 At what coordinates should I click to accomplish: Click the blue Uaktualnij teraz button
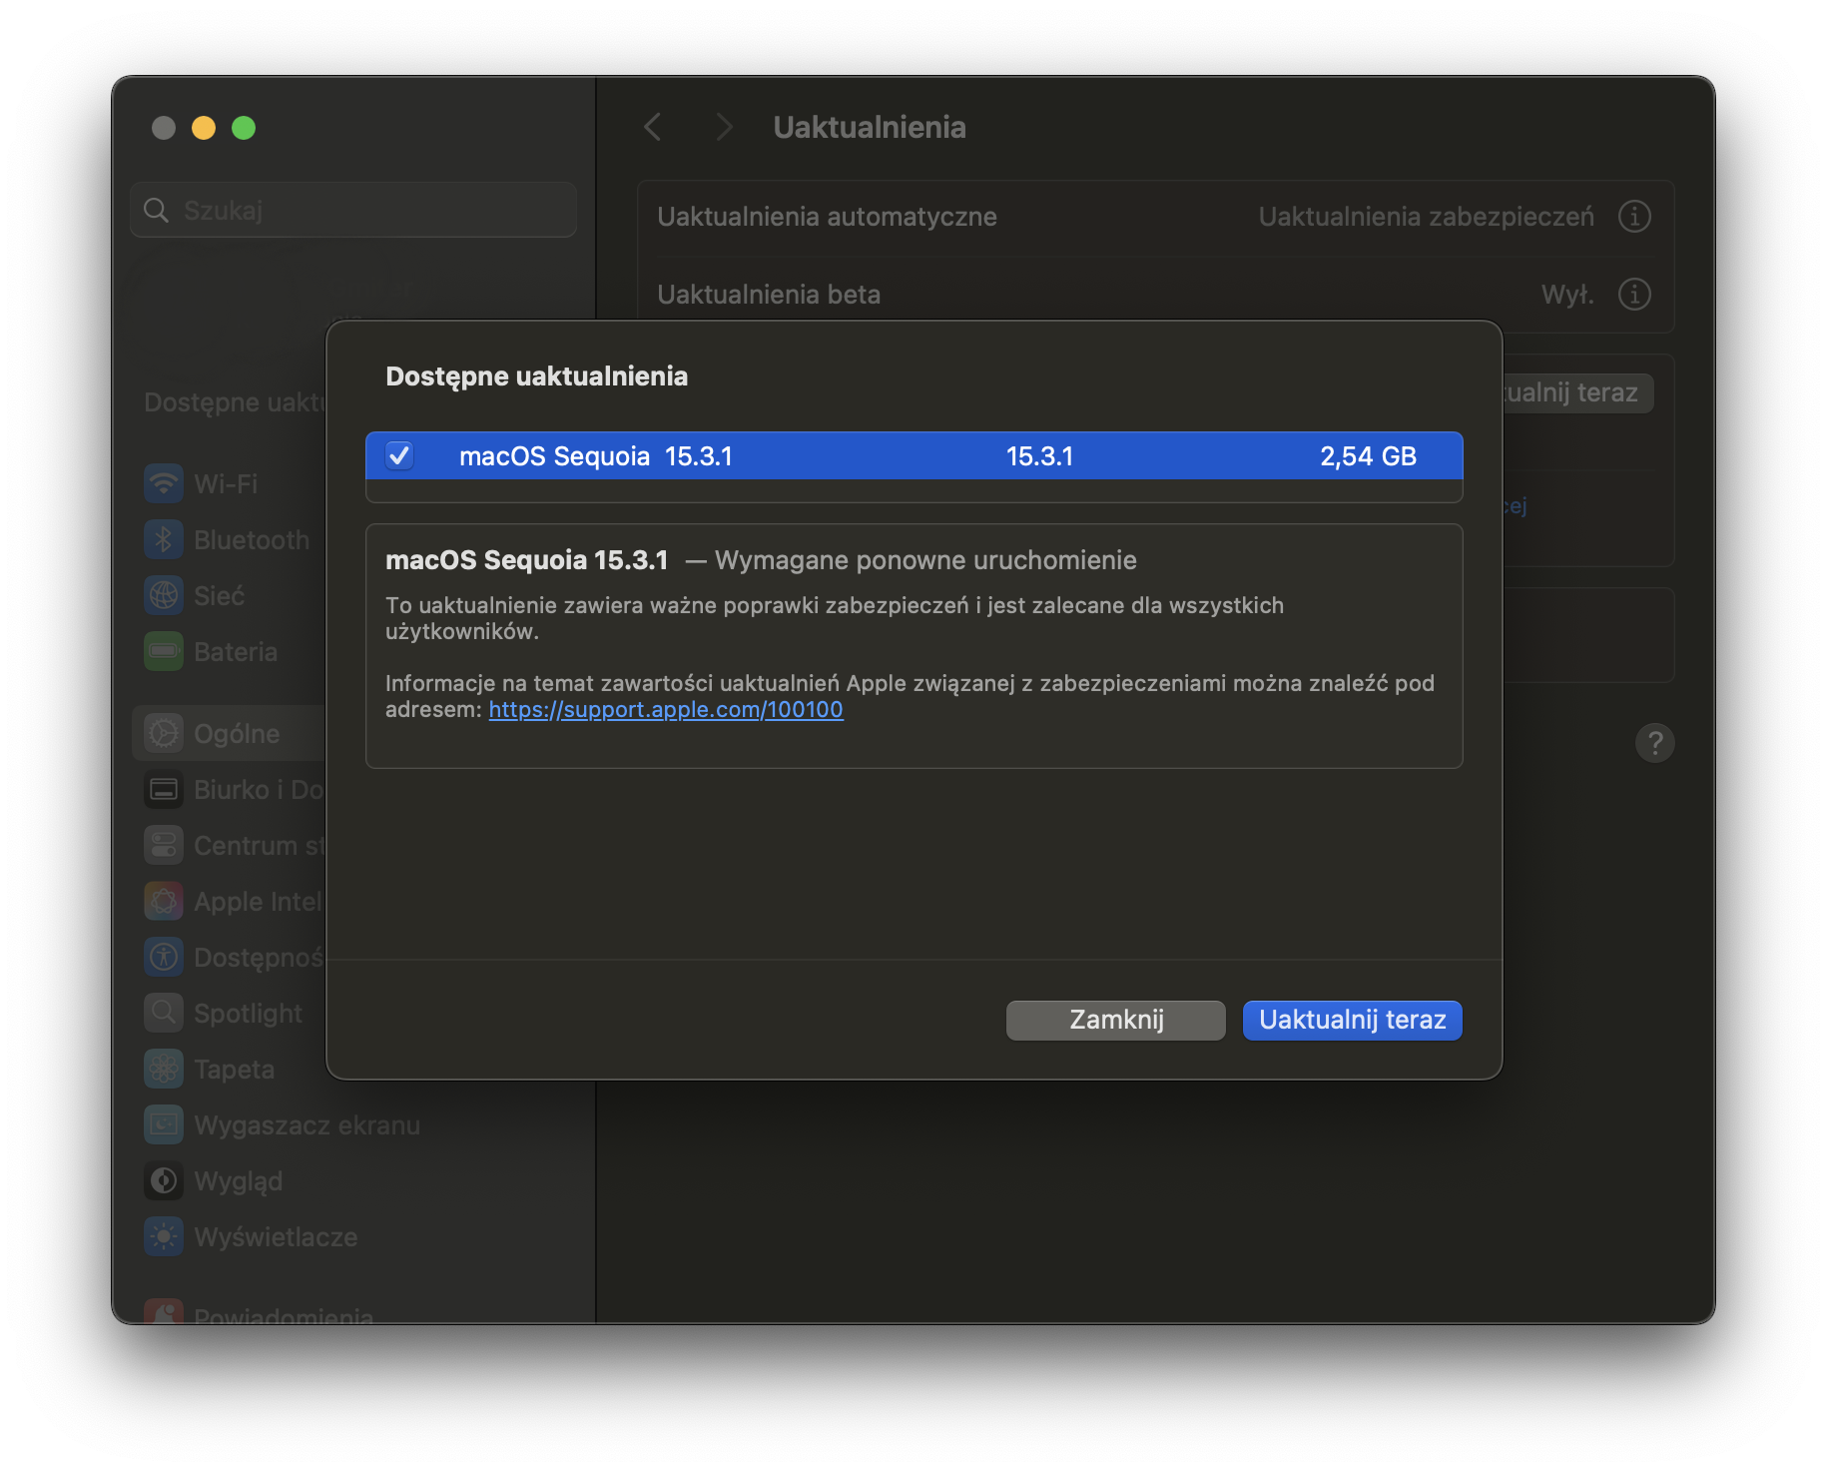(x=1352, y=1021)
